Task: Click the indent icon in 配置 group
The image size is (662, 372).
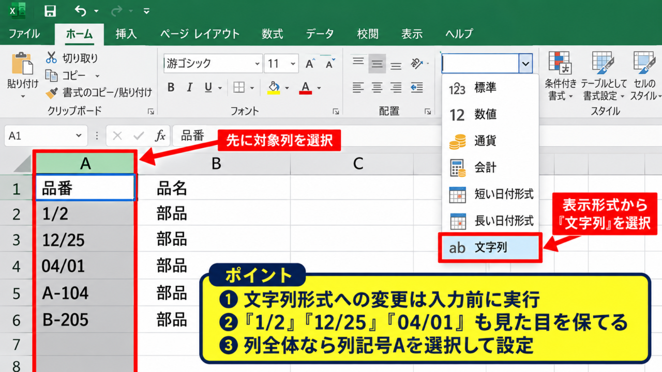Action: 416,87
